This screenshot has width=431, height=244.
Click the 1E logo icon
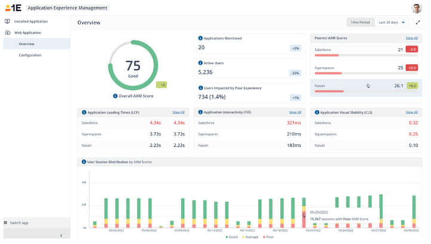click(x=13, y=8)
